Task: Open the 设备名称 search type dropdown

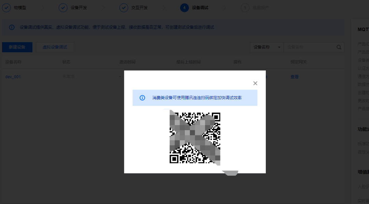Action: coord(267,47)
